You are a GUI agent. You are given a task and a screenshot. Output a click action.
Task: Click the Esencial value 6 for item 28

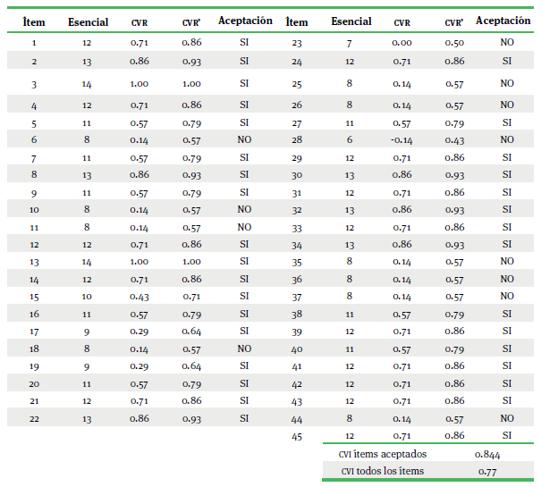point(350,140)
